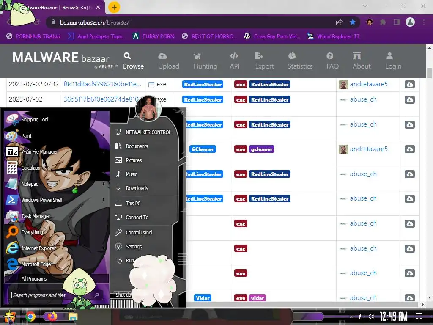Click the GCleaner signature badge
The image size is (433, 325).
(203, 149)
